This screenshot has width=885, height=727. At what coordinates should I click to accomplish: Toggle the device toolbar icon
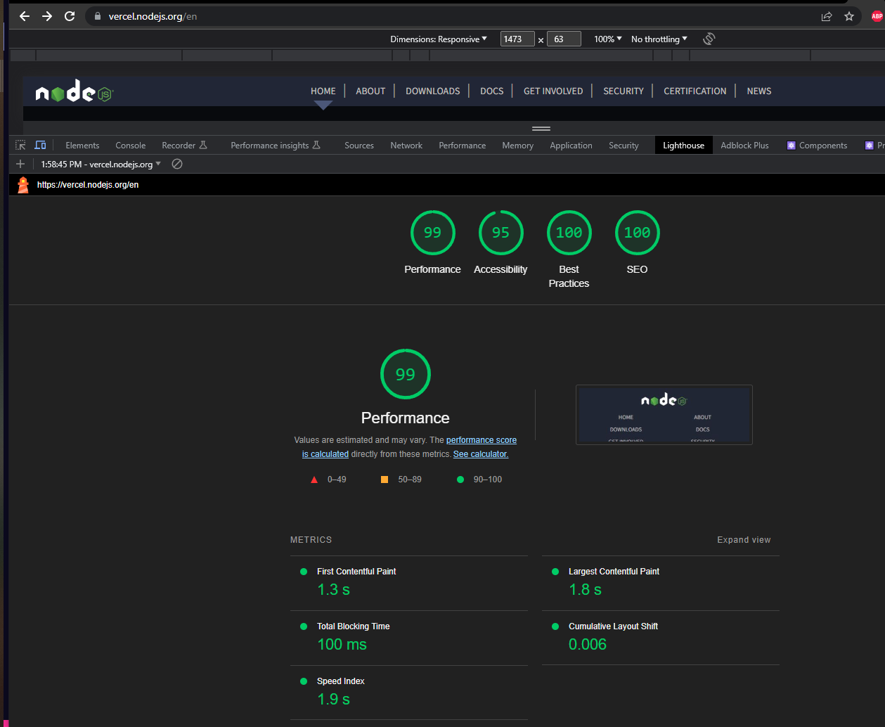(x=40, y=145)
